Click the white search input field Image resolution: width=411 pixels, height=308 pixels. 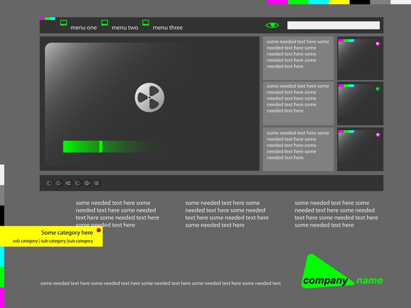[x=333, y=25]
